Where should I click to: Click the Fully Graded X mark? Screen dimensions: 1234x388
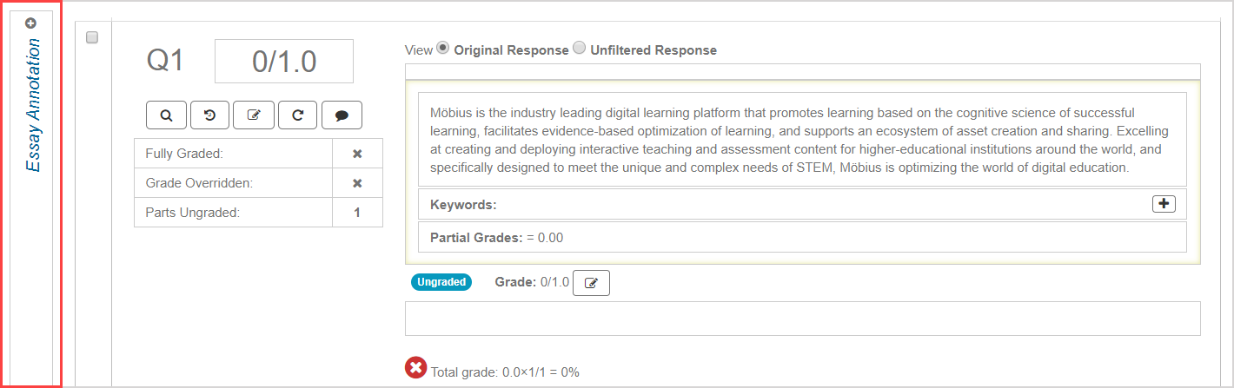357,154
